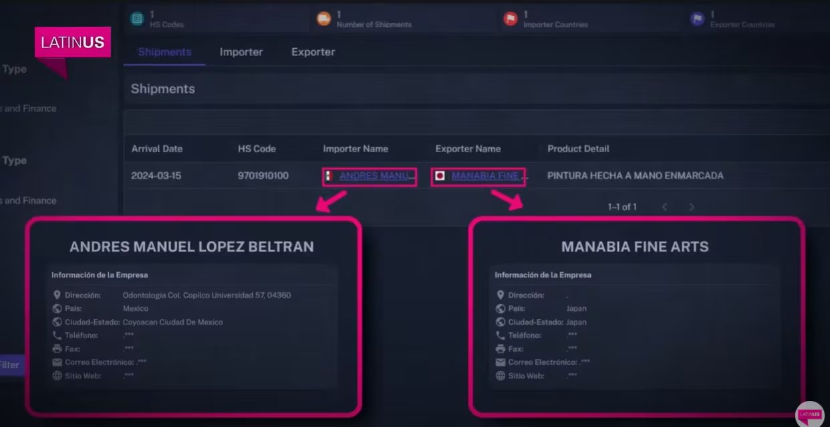Switch to the Shipments tab
The image size is (830, 427).
tap(164, 52)
